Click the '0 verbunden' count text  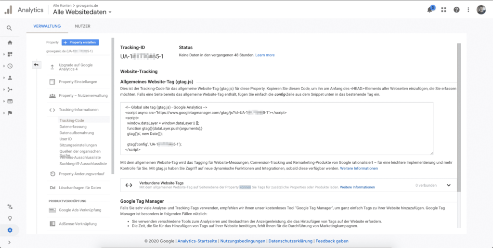coord(426,185)
